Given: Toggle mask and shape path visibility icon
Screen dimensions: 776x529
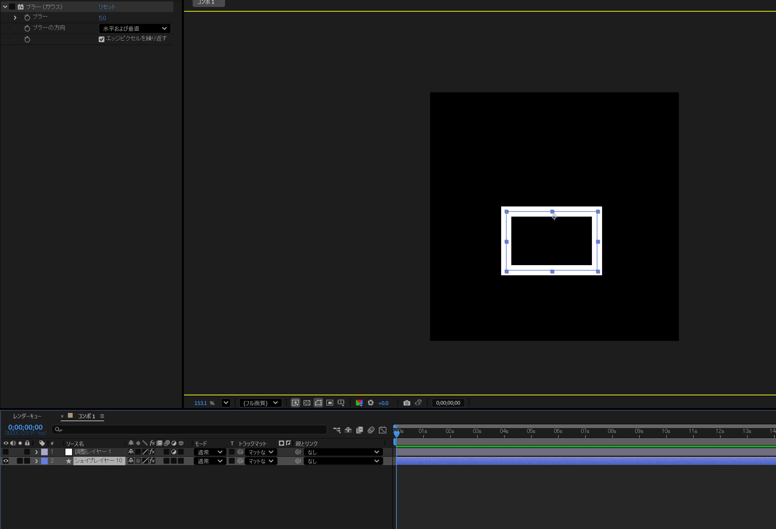Looking at the screenshot, I should pyautogui.click(x=318, y=403).
